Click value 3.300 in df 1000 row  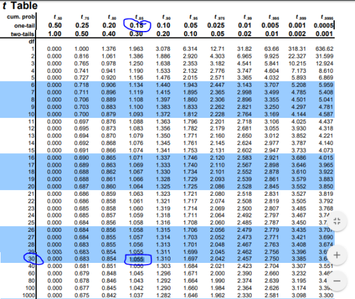pyautogui.click(x=326, y=295)
